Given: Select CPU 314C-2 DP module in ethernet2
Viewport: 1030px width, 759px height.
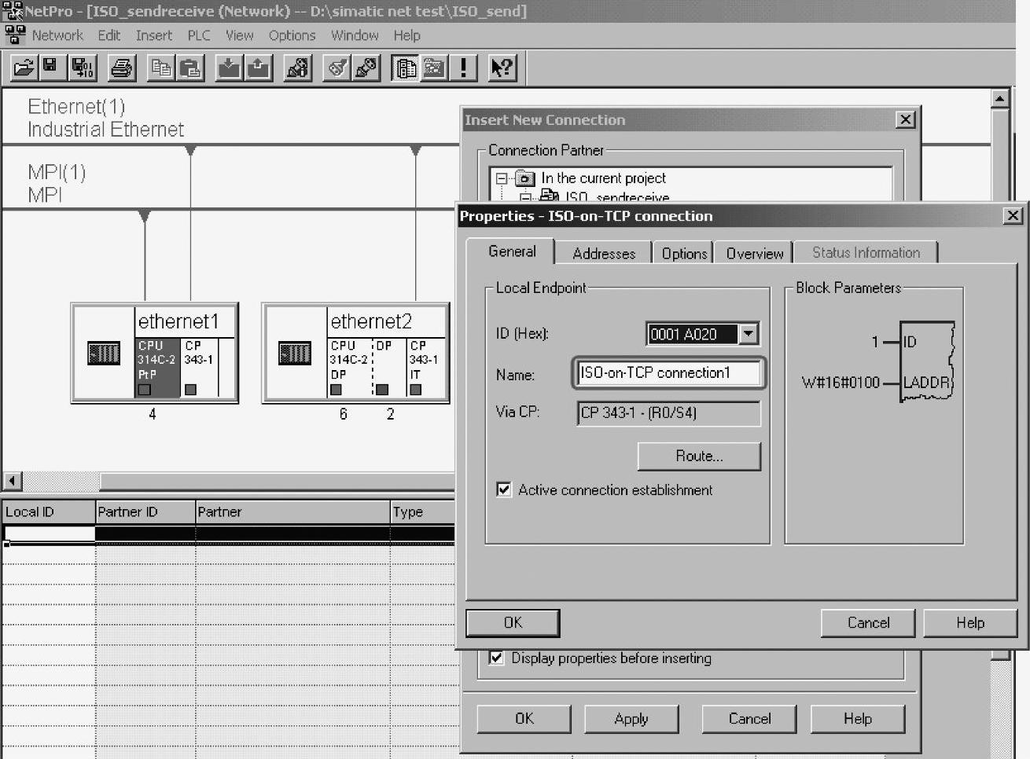Looking at the screenshot, I should tap(349, 367).
